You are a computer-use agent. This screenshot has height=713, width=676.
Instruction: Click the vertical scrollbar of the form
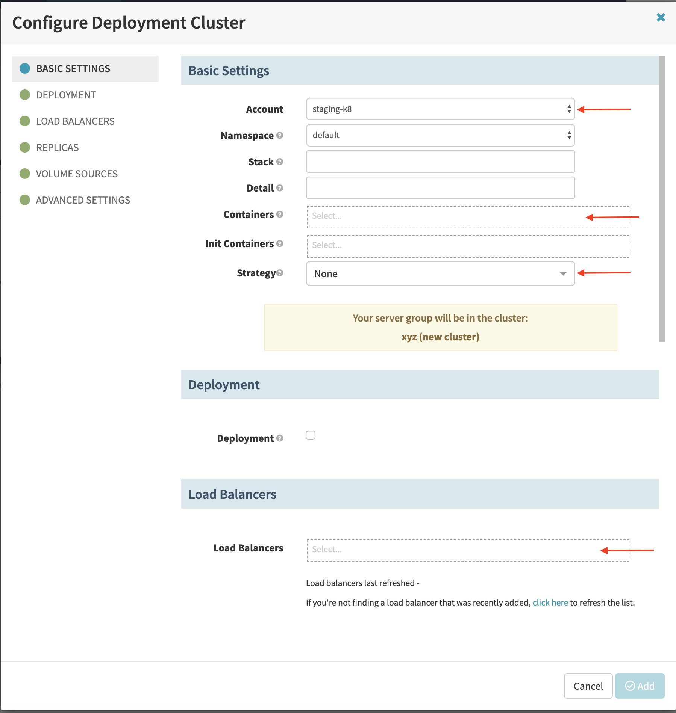(662, 199)
